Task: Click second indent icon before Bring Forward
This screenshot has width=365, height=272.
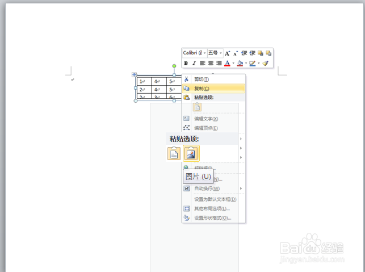Action: [253, 53]
